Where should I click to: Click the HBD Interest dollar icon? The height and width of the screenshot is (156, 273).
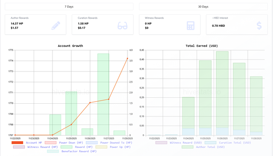(x=259, y=26)
